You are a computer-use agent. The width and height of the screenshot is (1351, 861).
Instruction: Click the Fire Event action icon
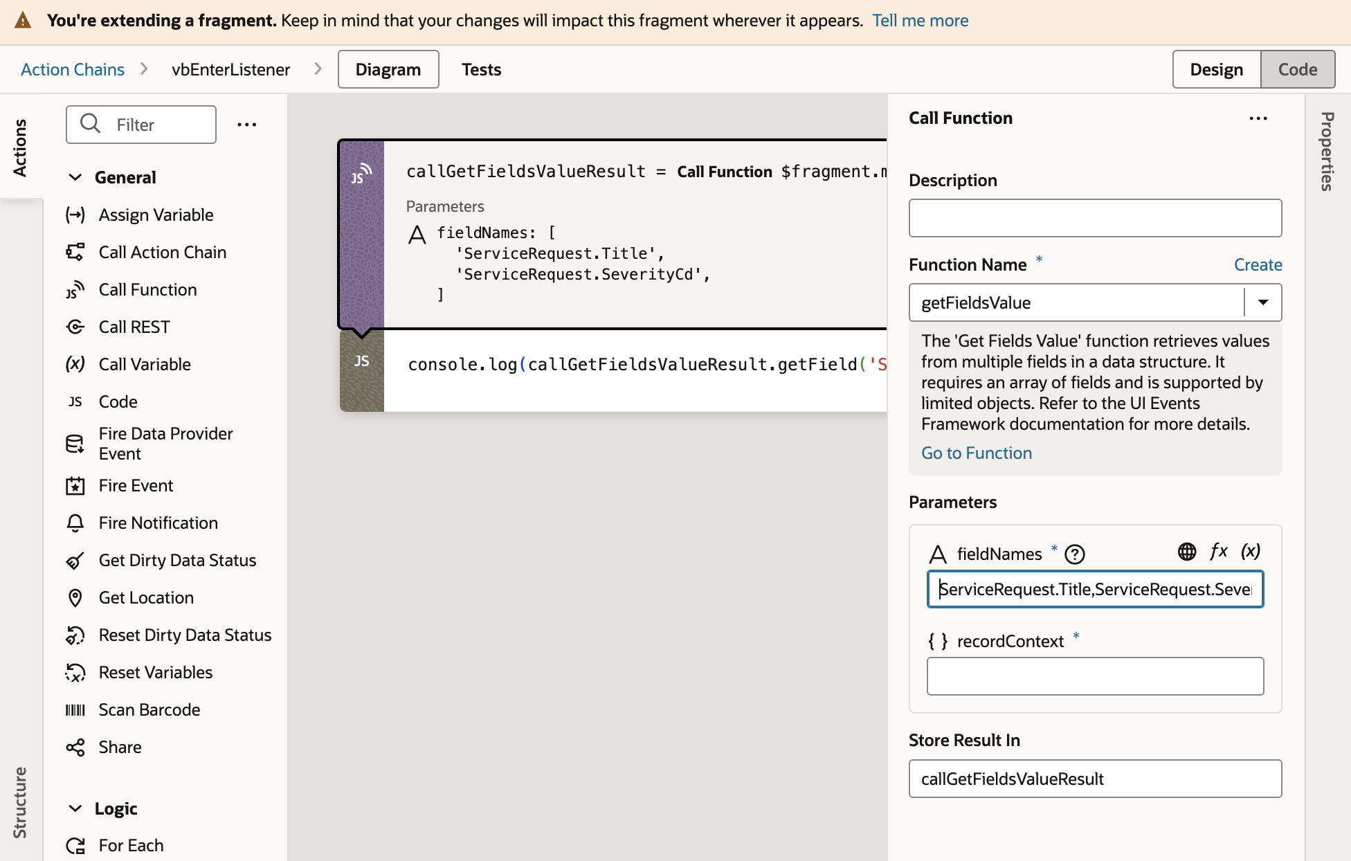pyautogui.click(x=75, y=486)
